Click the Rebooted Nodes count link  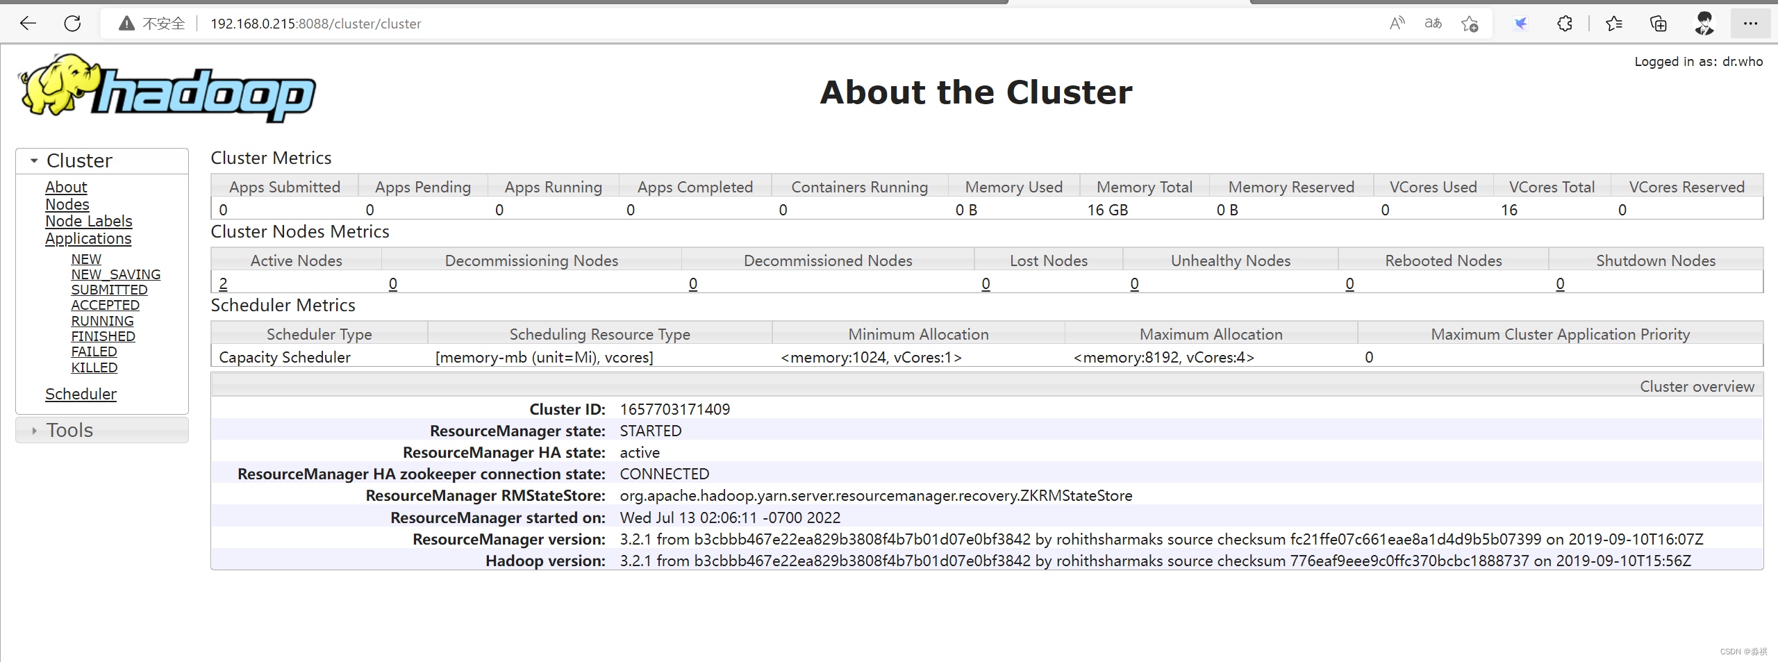(x=1350, y=283)
